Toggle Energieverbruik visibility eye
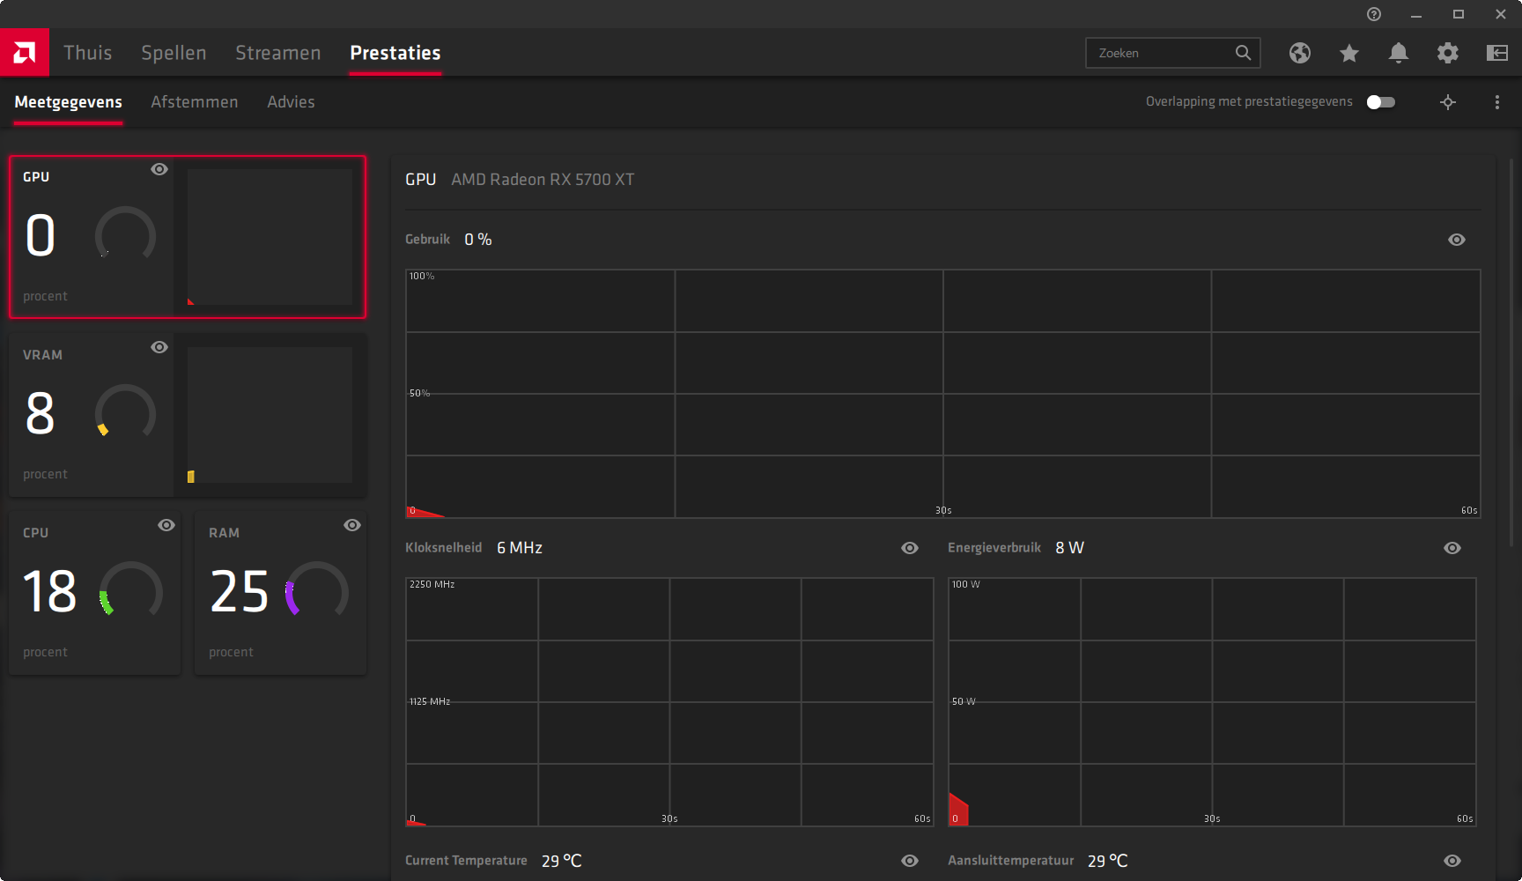This screenshot has width=1522, height=881. [x=1452, y=548]
